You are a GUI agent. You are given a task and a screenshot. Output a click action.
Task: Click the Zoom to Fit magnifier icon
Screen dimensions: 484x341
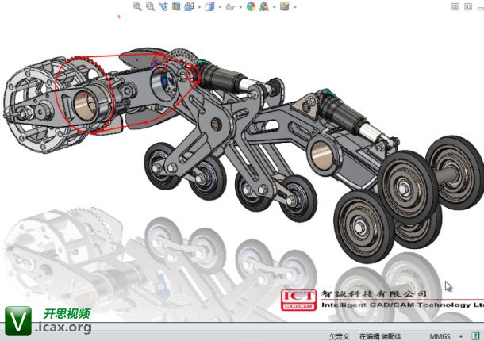point(137,6)
